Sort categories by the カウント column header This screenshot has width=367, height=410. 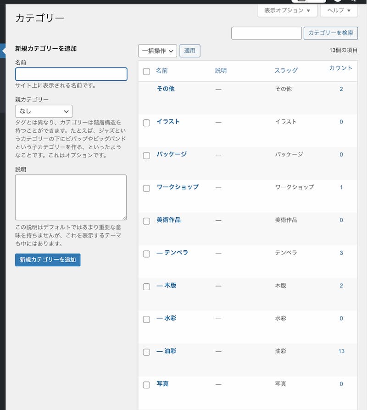point(340,68)
